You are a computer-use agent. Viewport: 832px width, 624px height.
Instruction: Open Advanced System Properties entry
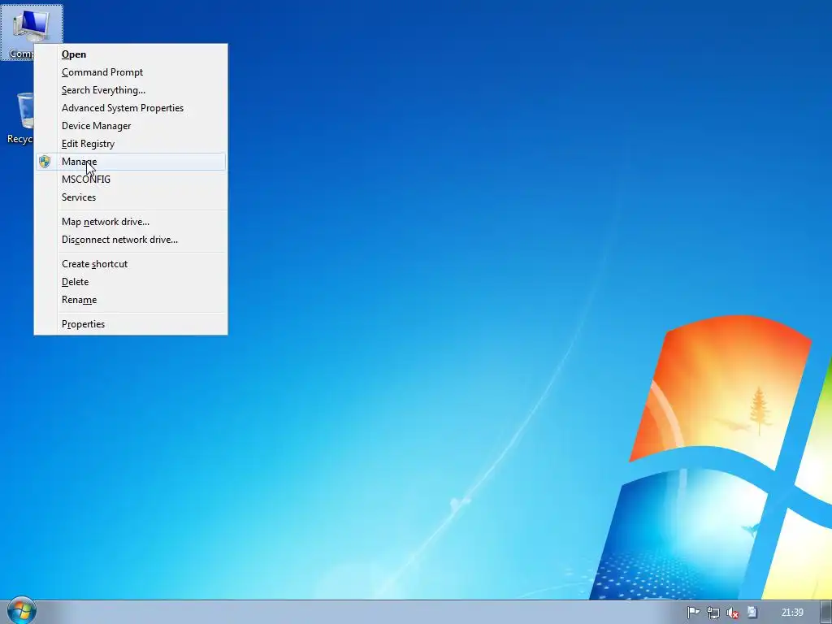(131, 108)
